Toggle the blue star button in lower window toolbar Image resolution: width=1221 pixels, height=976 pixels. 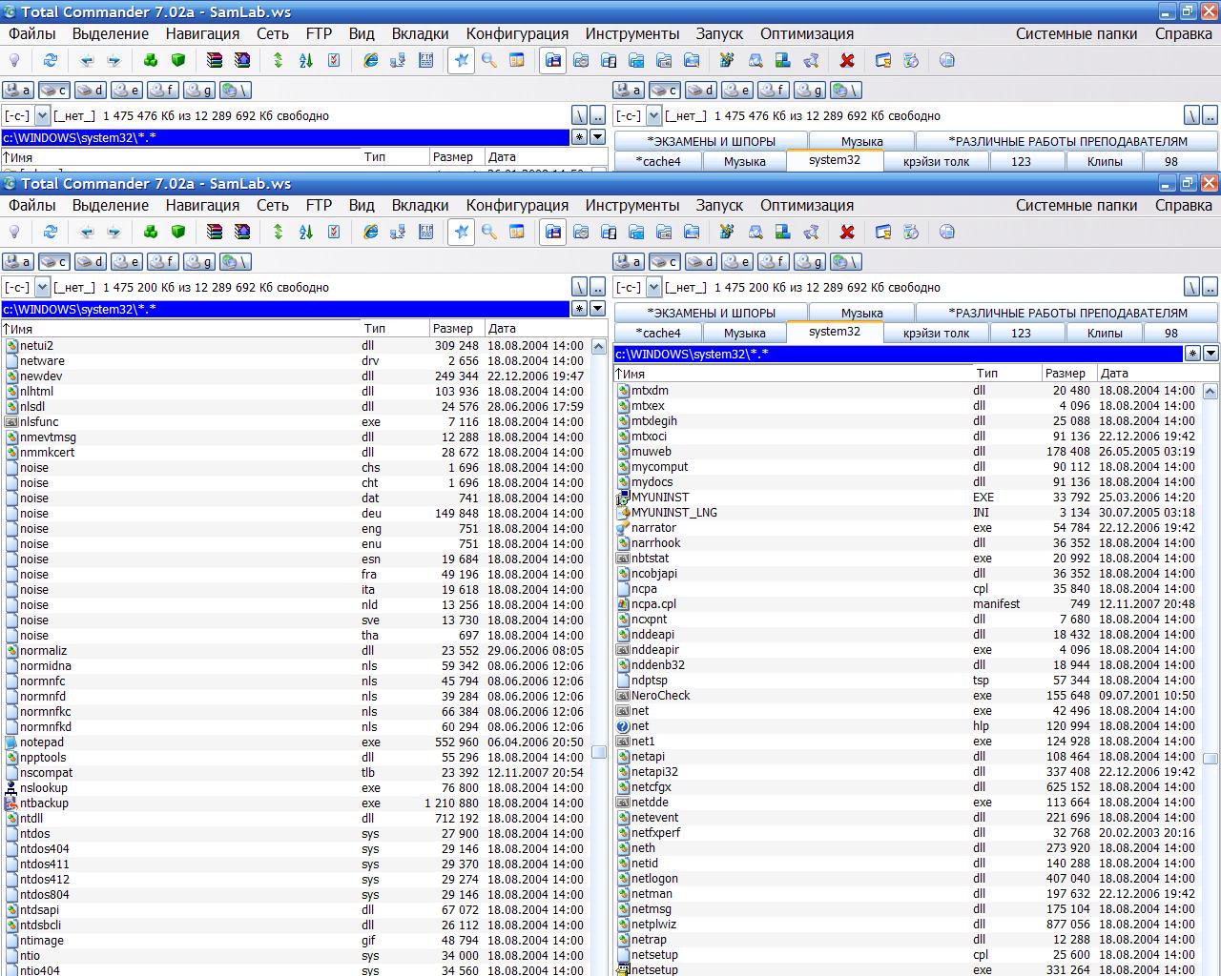pos(462,232)
